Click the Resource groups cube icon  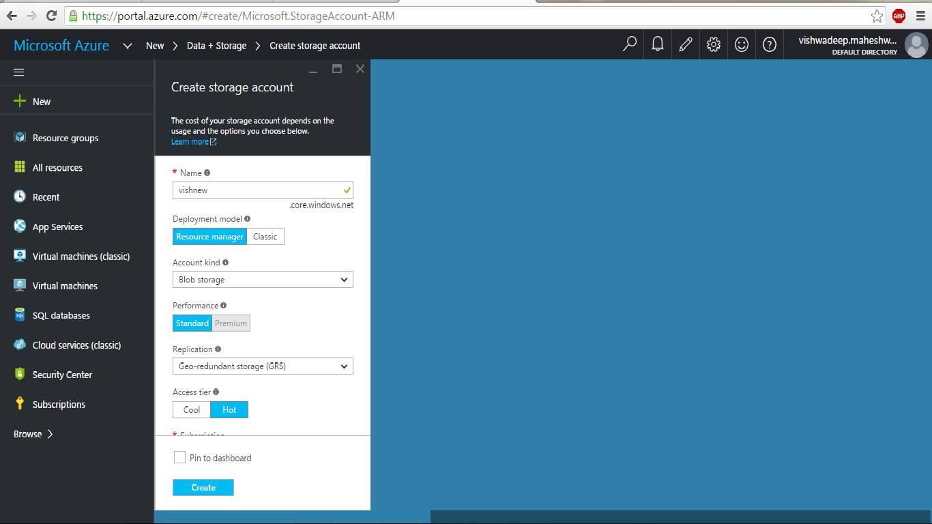click(x=20, y=137)
